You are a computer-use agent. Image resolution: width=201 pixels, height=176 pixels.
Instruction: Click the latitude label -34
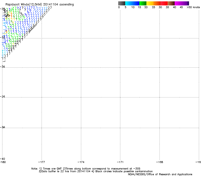coord(2,67)
